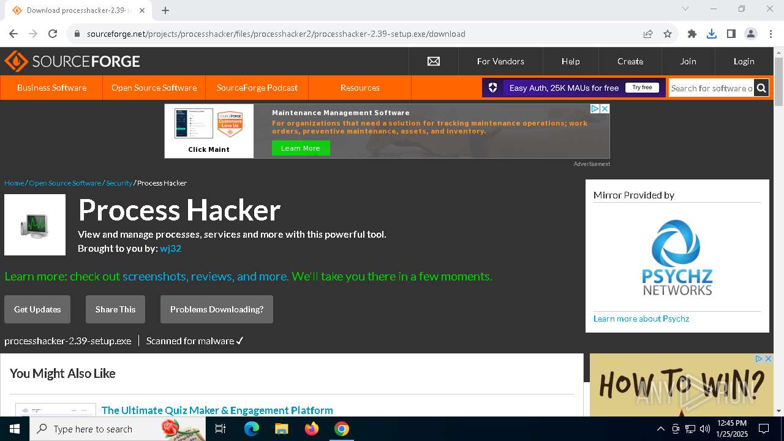Image resolution: width=784 pixels, height=441 pixels.
Task: Open File Explorer from taskbar
Action: click(281, 429)
